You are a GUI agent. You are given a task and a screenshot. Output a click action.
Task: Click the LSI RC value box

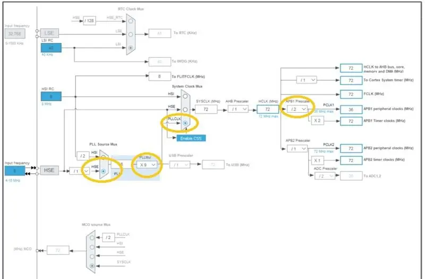(x=51, y=48)
